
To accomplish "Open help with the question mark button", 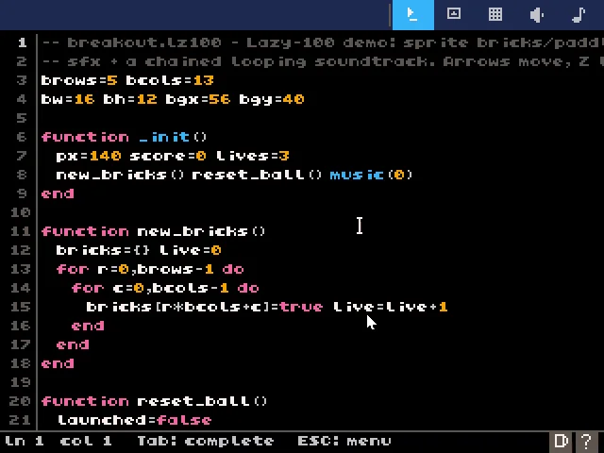I will coord(587,441).
